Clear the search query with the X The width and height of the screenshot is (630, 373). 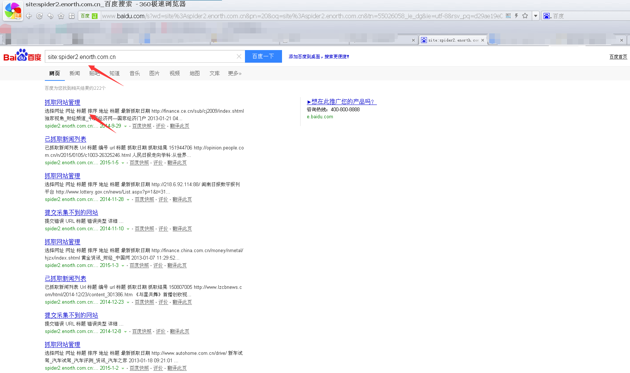pyautogui.click(x=239, y=56)
